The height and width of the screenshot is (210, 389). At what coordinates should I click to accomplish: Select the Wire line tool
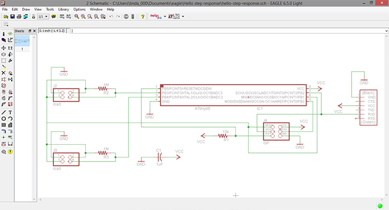(4, 113)
